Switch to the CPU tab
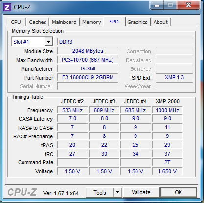This screenshot has height=203, width=204. [16, 22]
